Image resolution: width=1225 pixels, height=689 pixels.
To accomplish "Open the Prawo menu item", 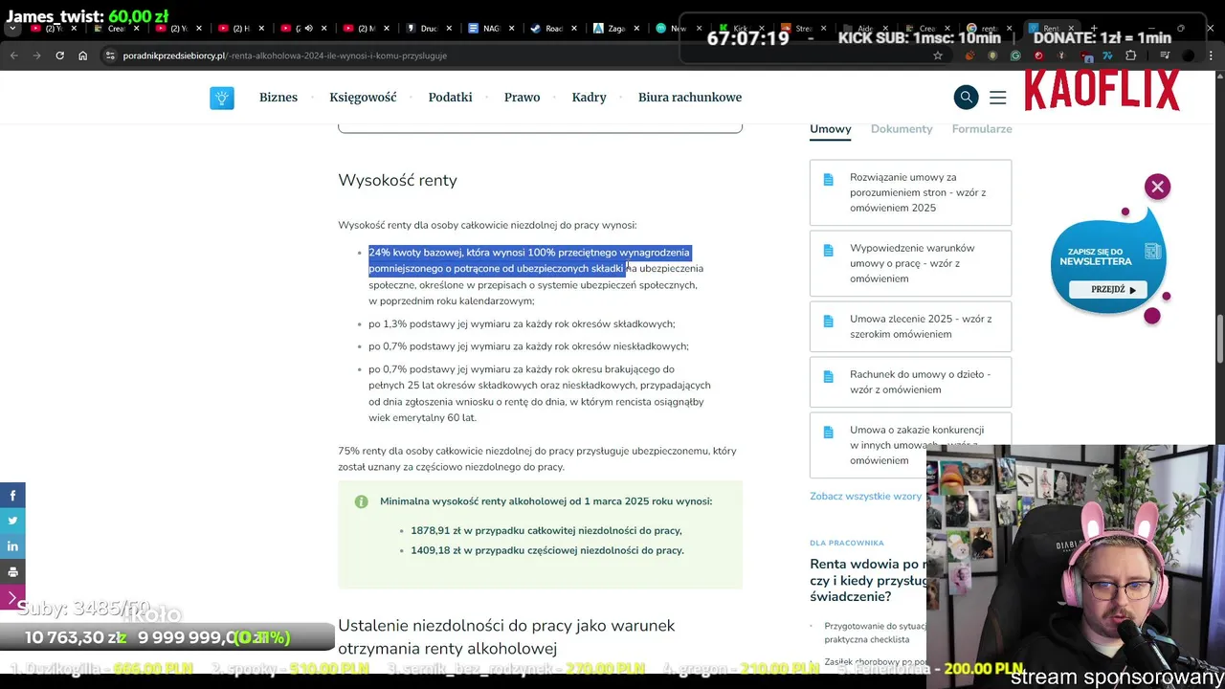I will point(522,98).
